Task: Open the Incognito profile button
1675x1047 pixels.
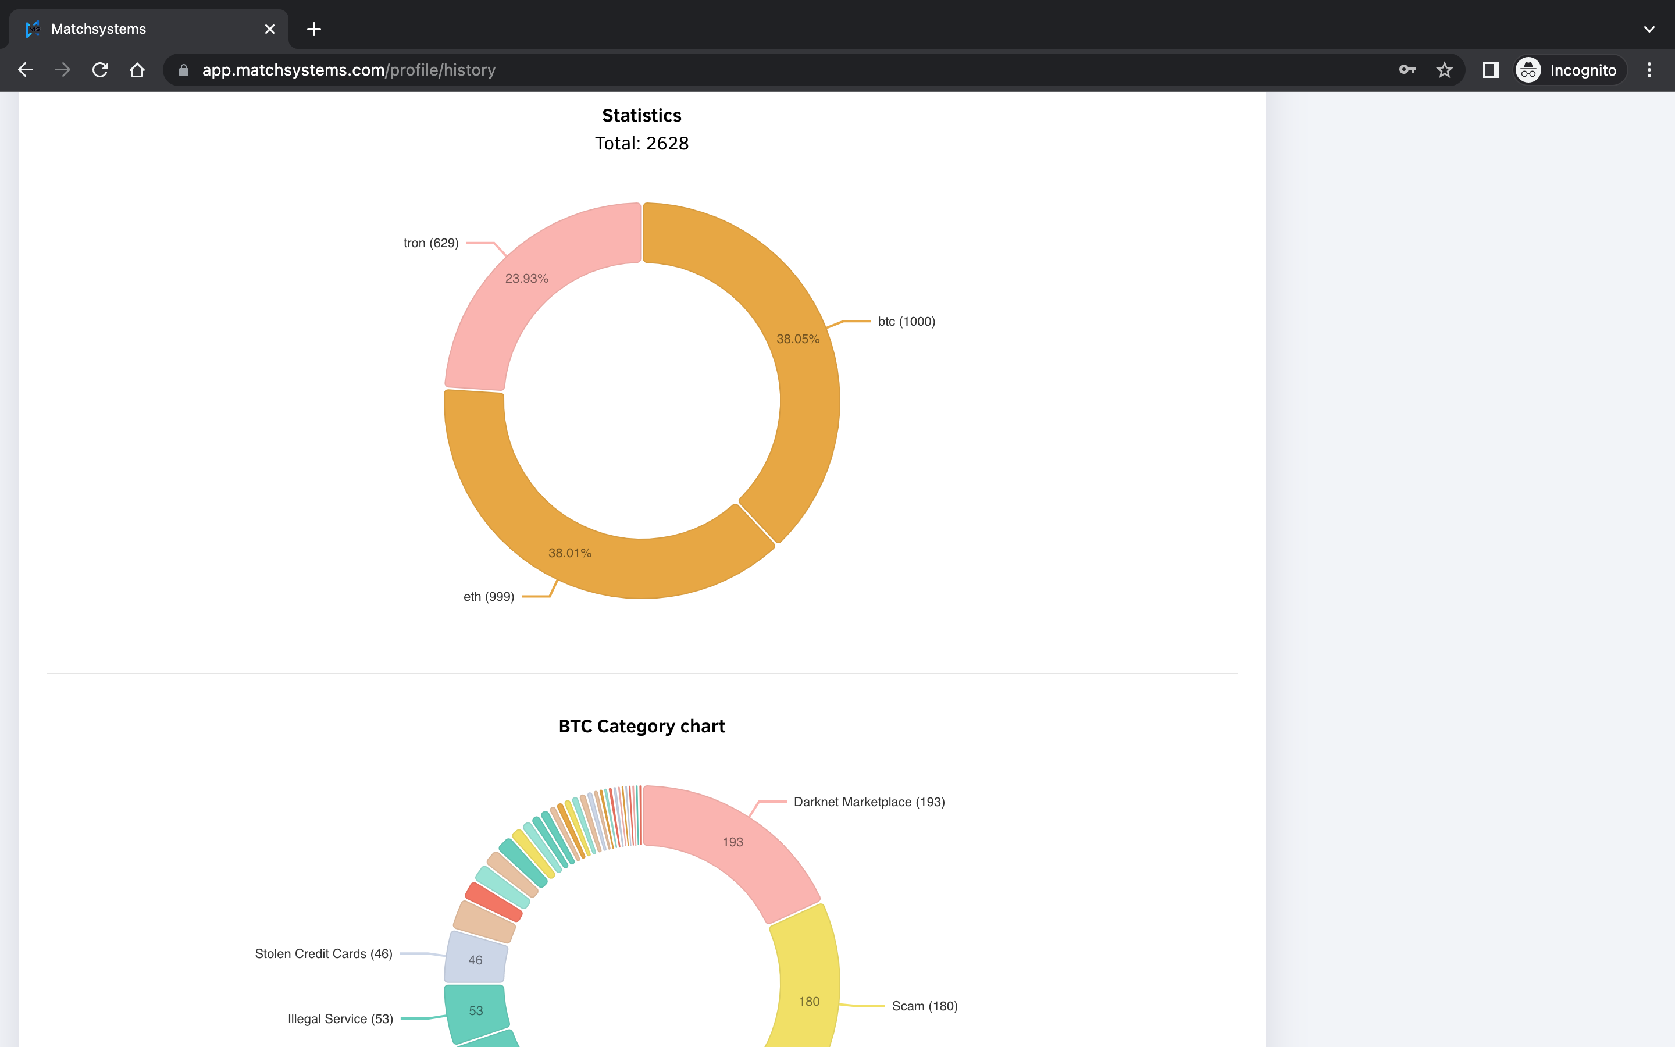Action: click(1569, 70)
